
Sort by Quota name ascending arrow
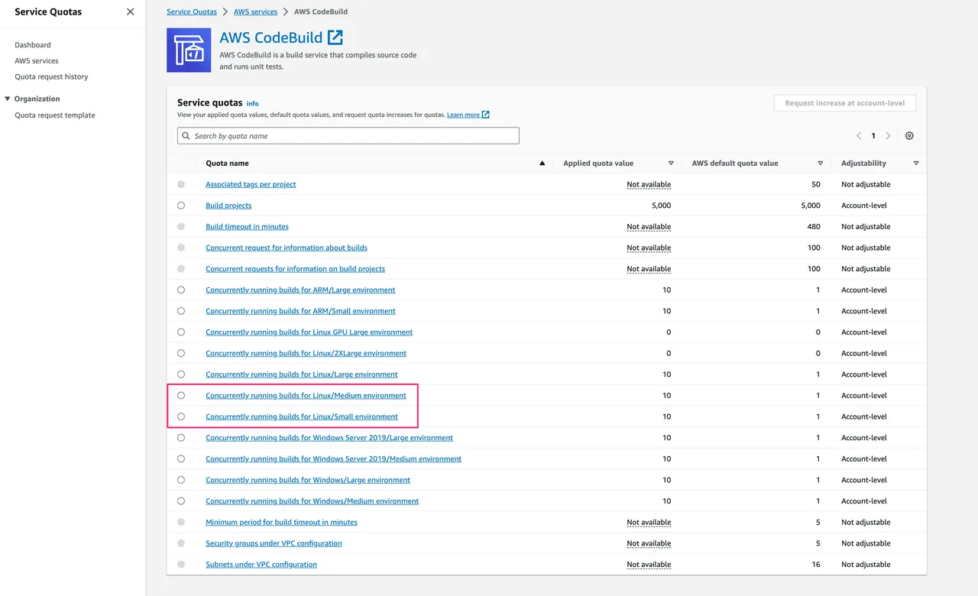(542, 164)
